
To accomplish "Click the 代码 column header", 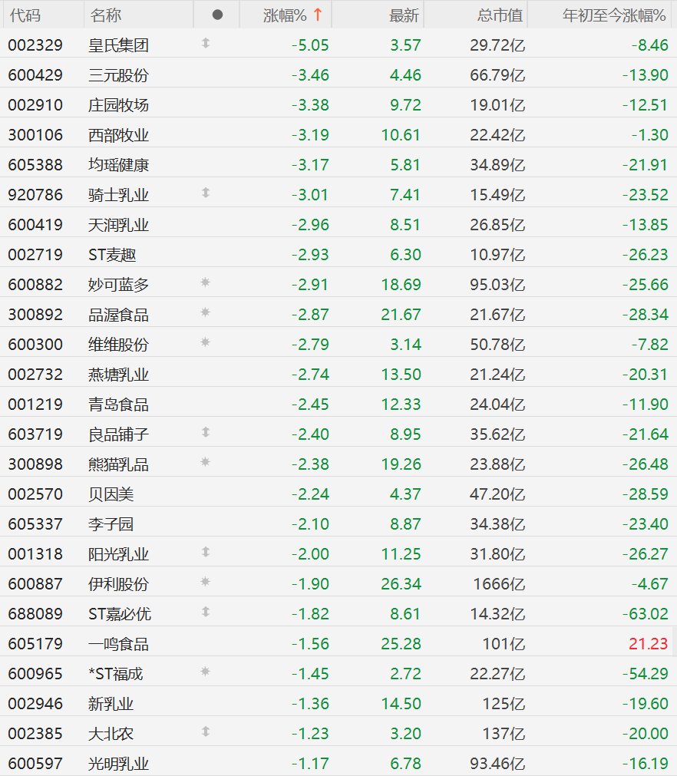I will point(25,15).
